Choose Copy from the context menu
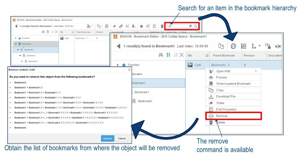Viewport: 301px width, 158px height. 233,90
